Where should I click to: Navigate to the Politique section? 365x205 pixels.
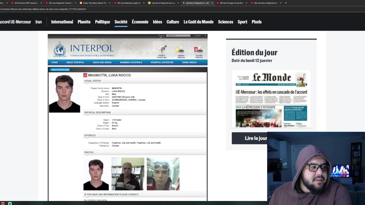tap(102, 22)
